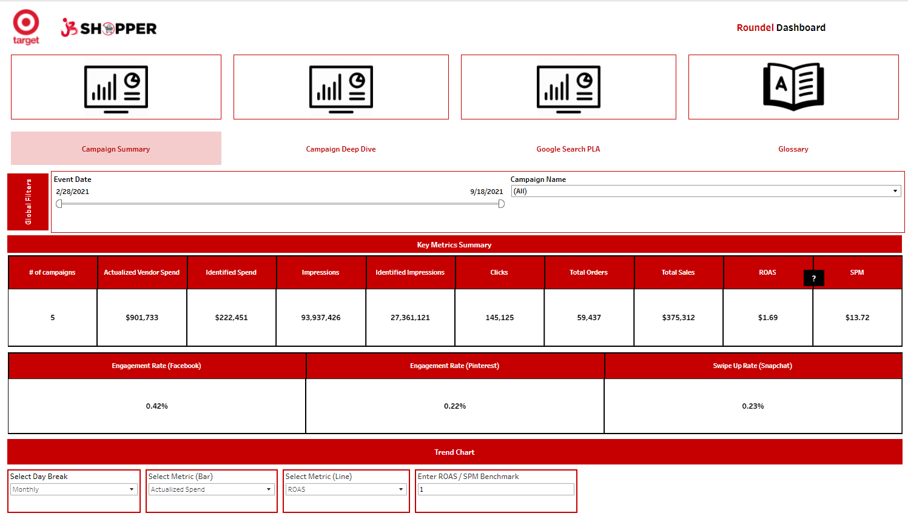
Task: Open the Glossary book icon
Action: click(793, 87)
